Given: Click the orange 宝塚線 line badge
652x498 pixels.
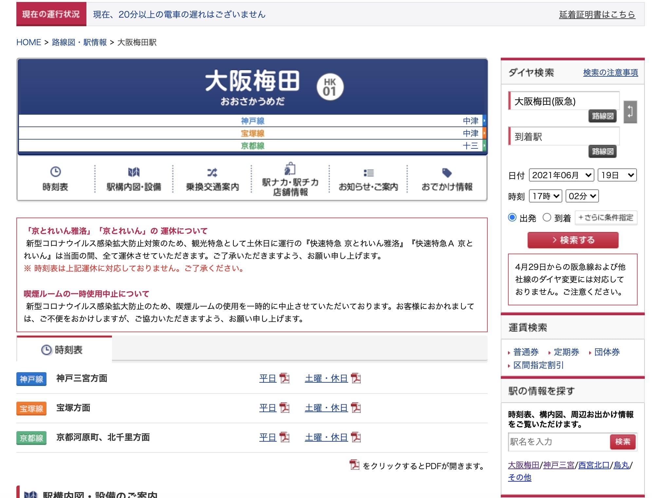Looking at the screenshot, I should pos(31,408).
